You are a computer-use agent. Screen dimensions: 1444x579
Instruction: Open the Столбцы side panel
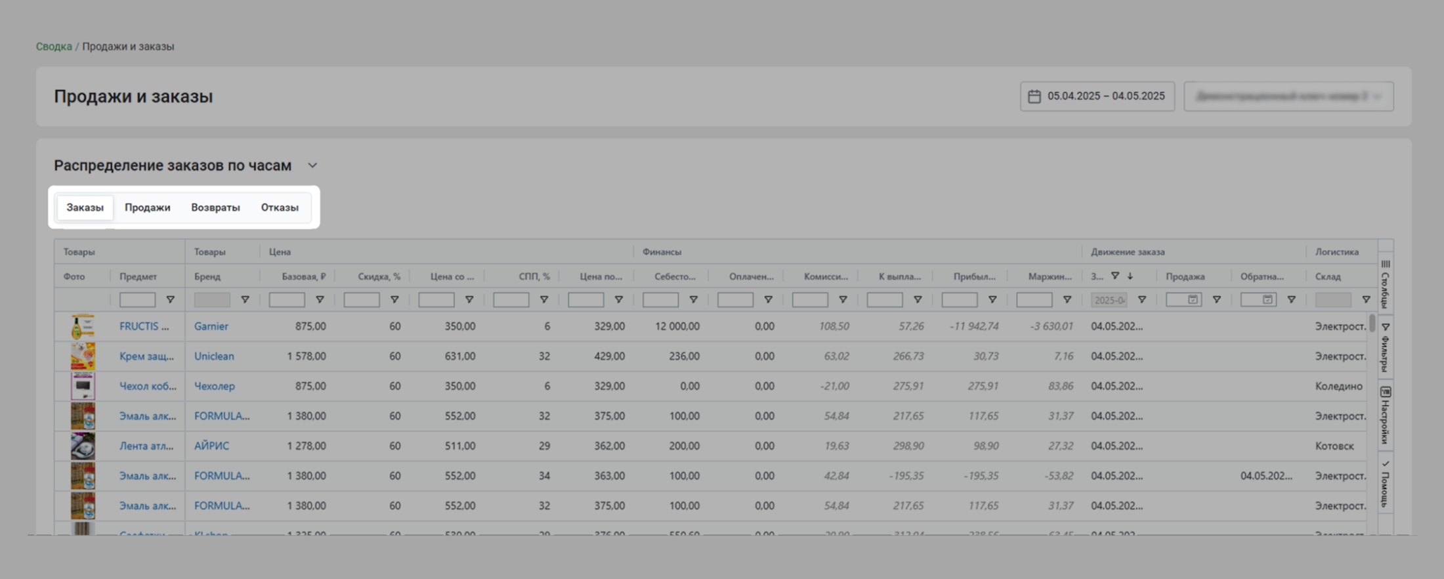pyautogui.click(x=1385, y=282)
